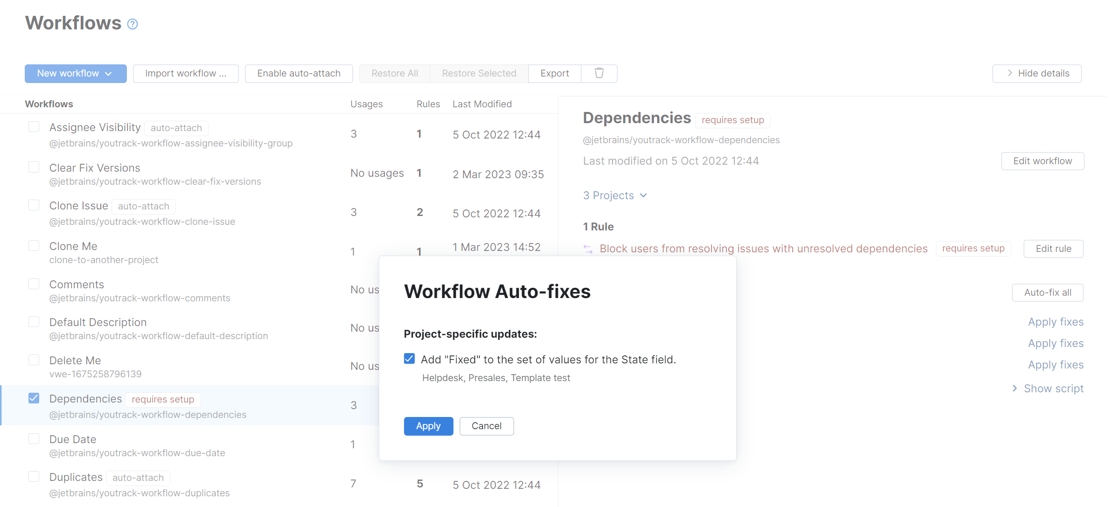Open the New workflow dropdown arrow
Screen dimensions: 1115x507
coord(109,73)
